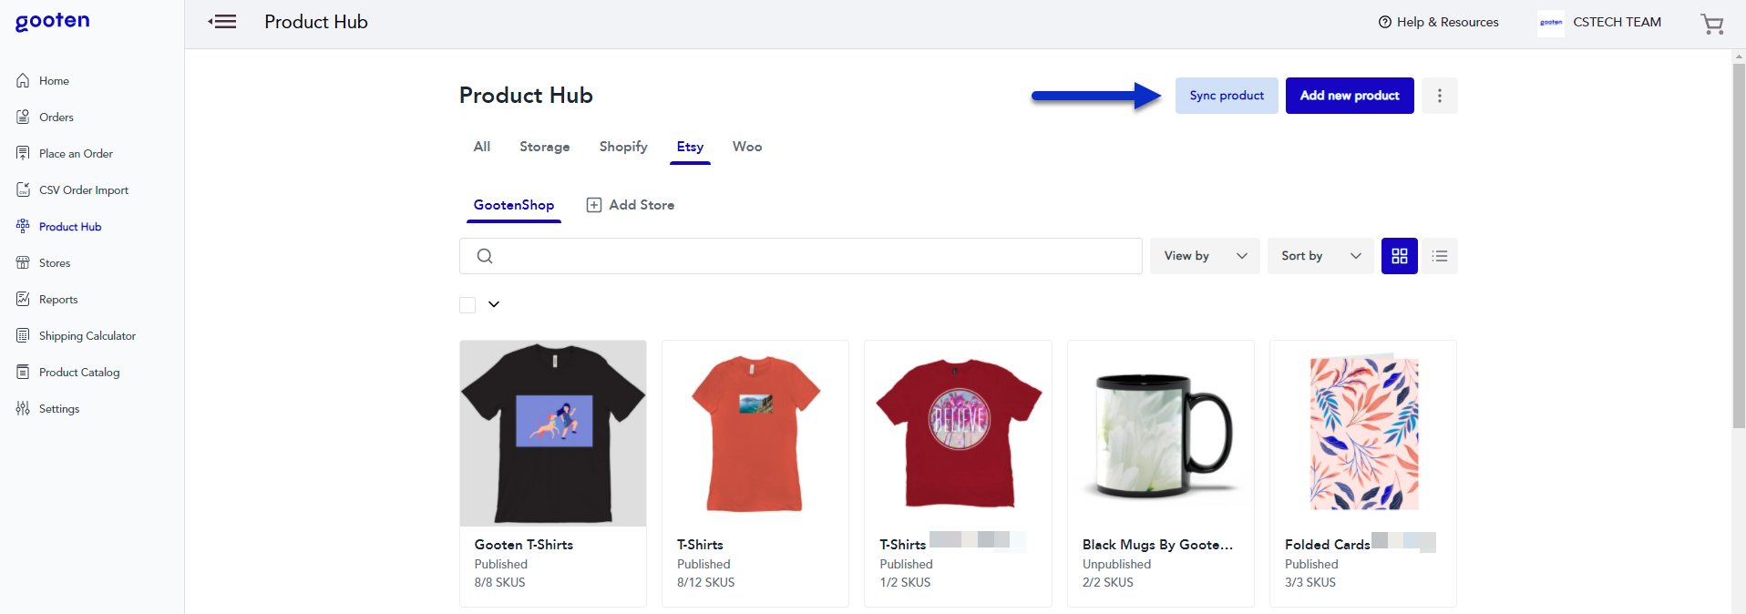The height and width of the screenshot is (614, 1746).
Task: Click the Reports icon in sidebar
Action: pos(23,299)
